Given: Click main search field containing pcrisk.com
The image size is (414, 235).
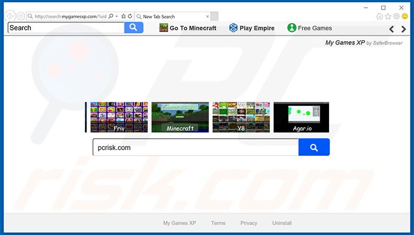Looking at the screenshot, I should [195, 147].
